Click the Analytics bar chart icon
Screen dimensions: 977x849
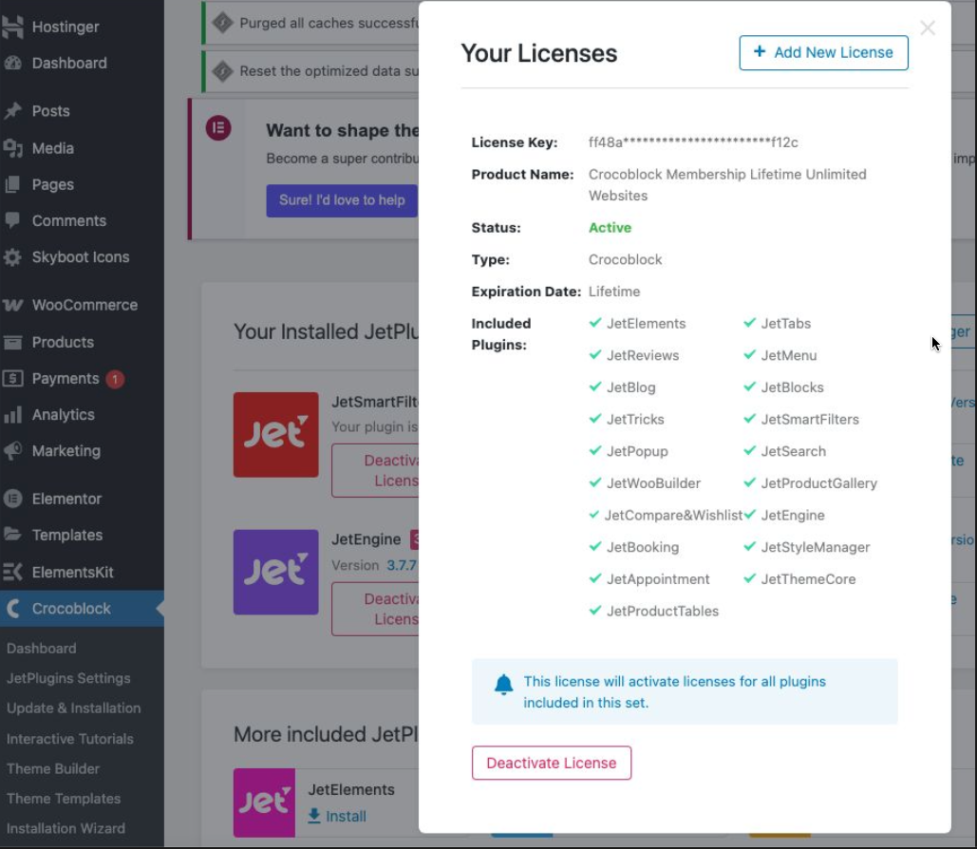point(12,415)
